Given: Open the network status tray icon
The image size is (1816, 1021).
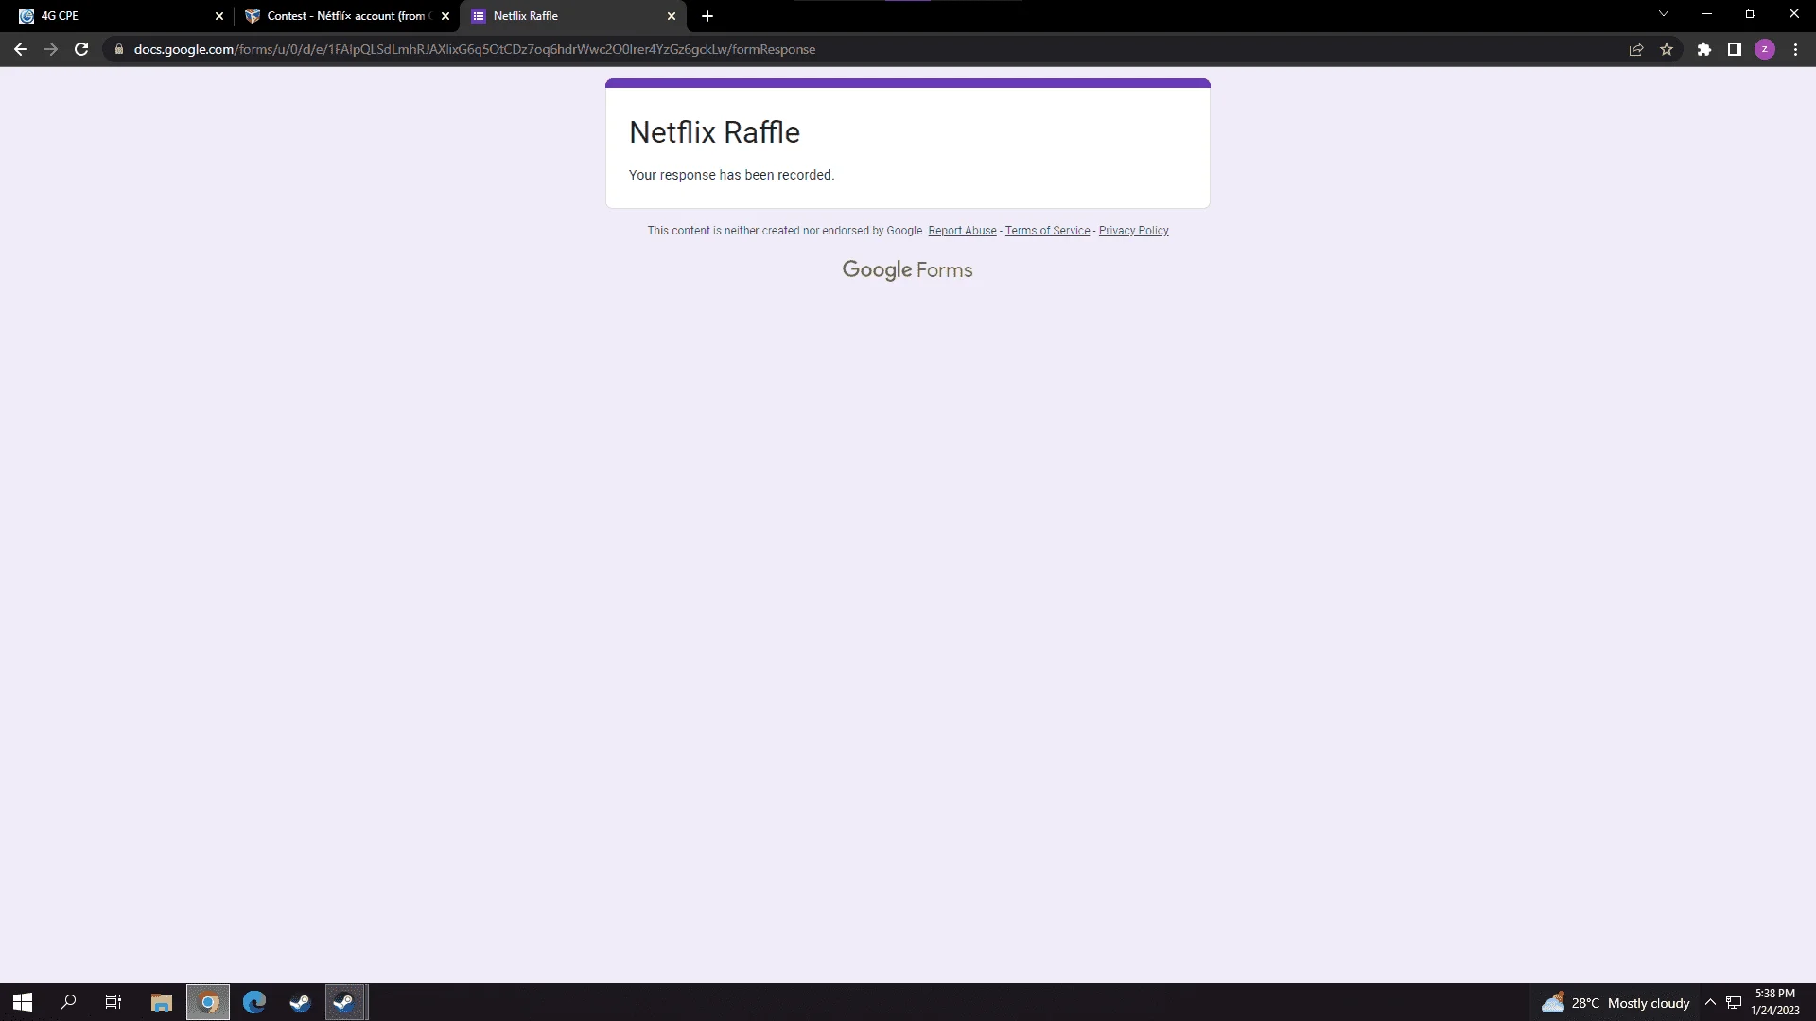Looking at the screenshot, I should pos(1734,1002).
